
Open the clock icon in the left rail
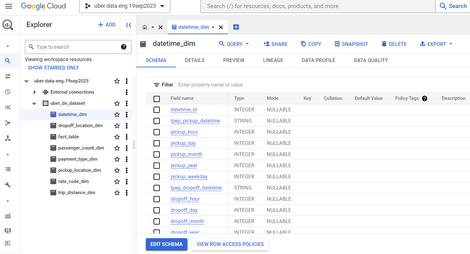[x=8, y=91]
